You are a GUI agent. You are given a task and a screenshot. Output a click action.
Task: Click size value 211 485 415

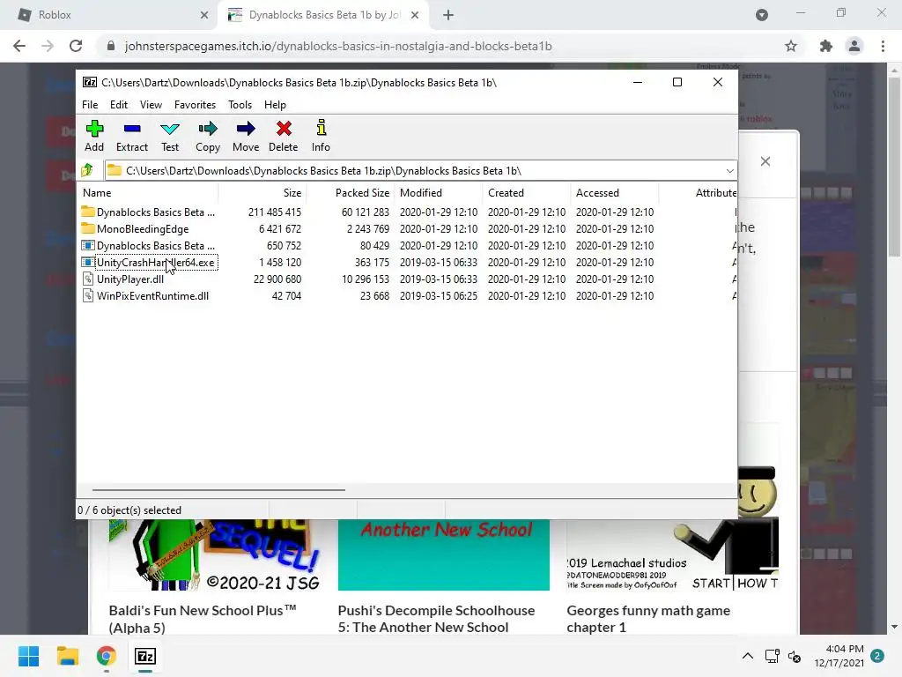[x=275, y=212]
